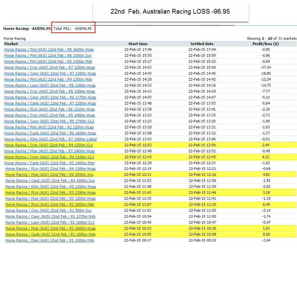
Task: Click the Total P&L -AUD96.95 box
Action: (x=74, y=29)
